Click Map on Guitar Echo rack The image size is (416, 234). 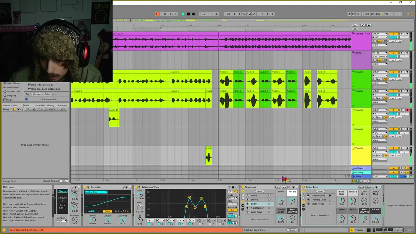(368, 187)
